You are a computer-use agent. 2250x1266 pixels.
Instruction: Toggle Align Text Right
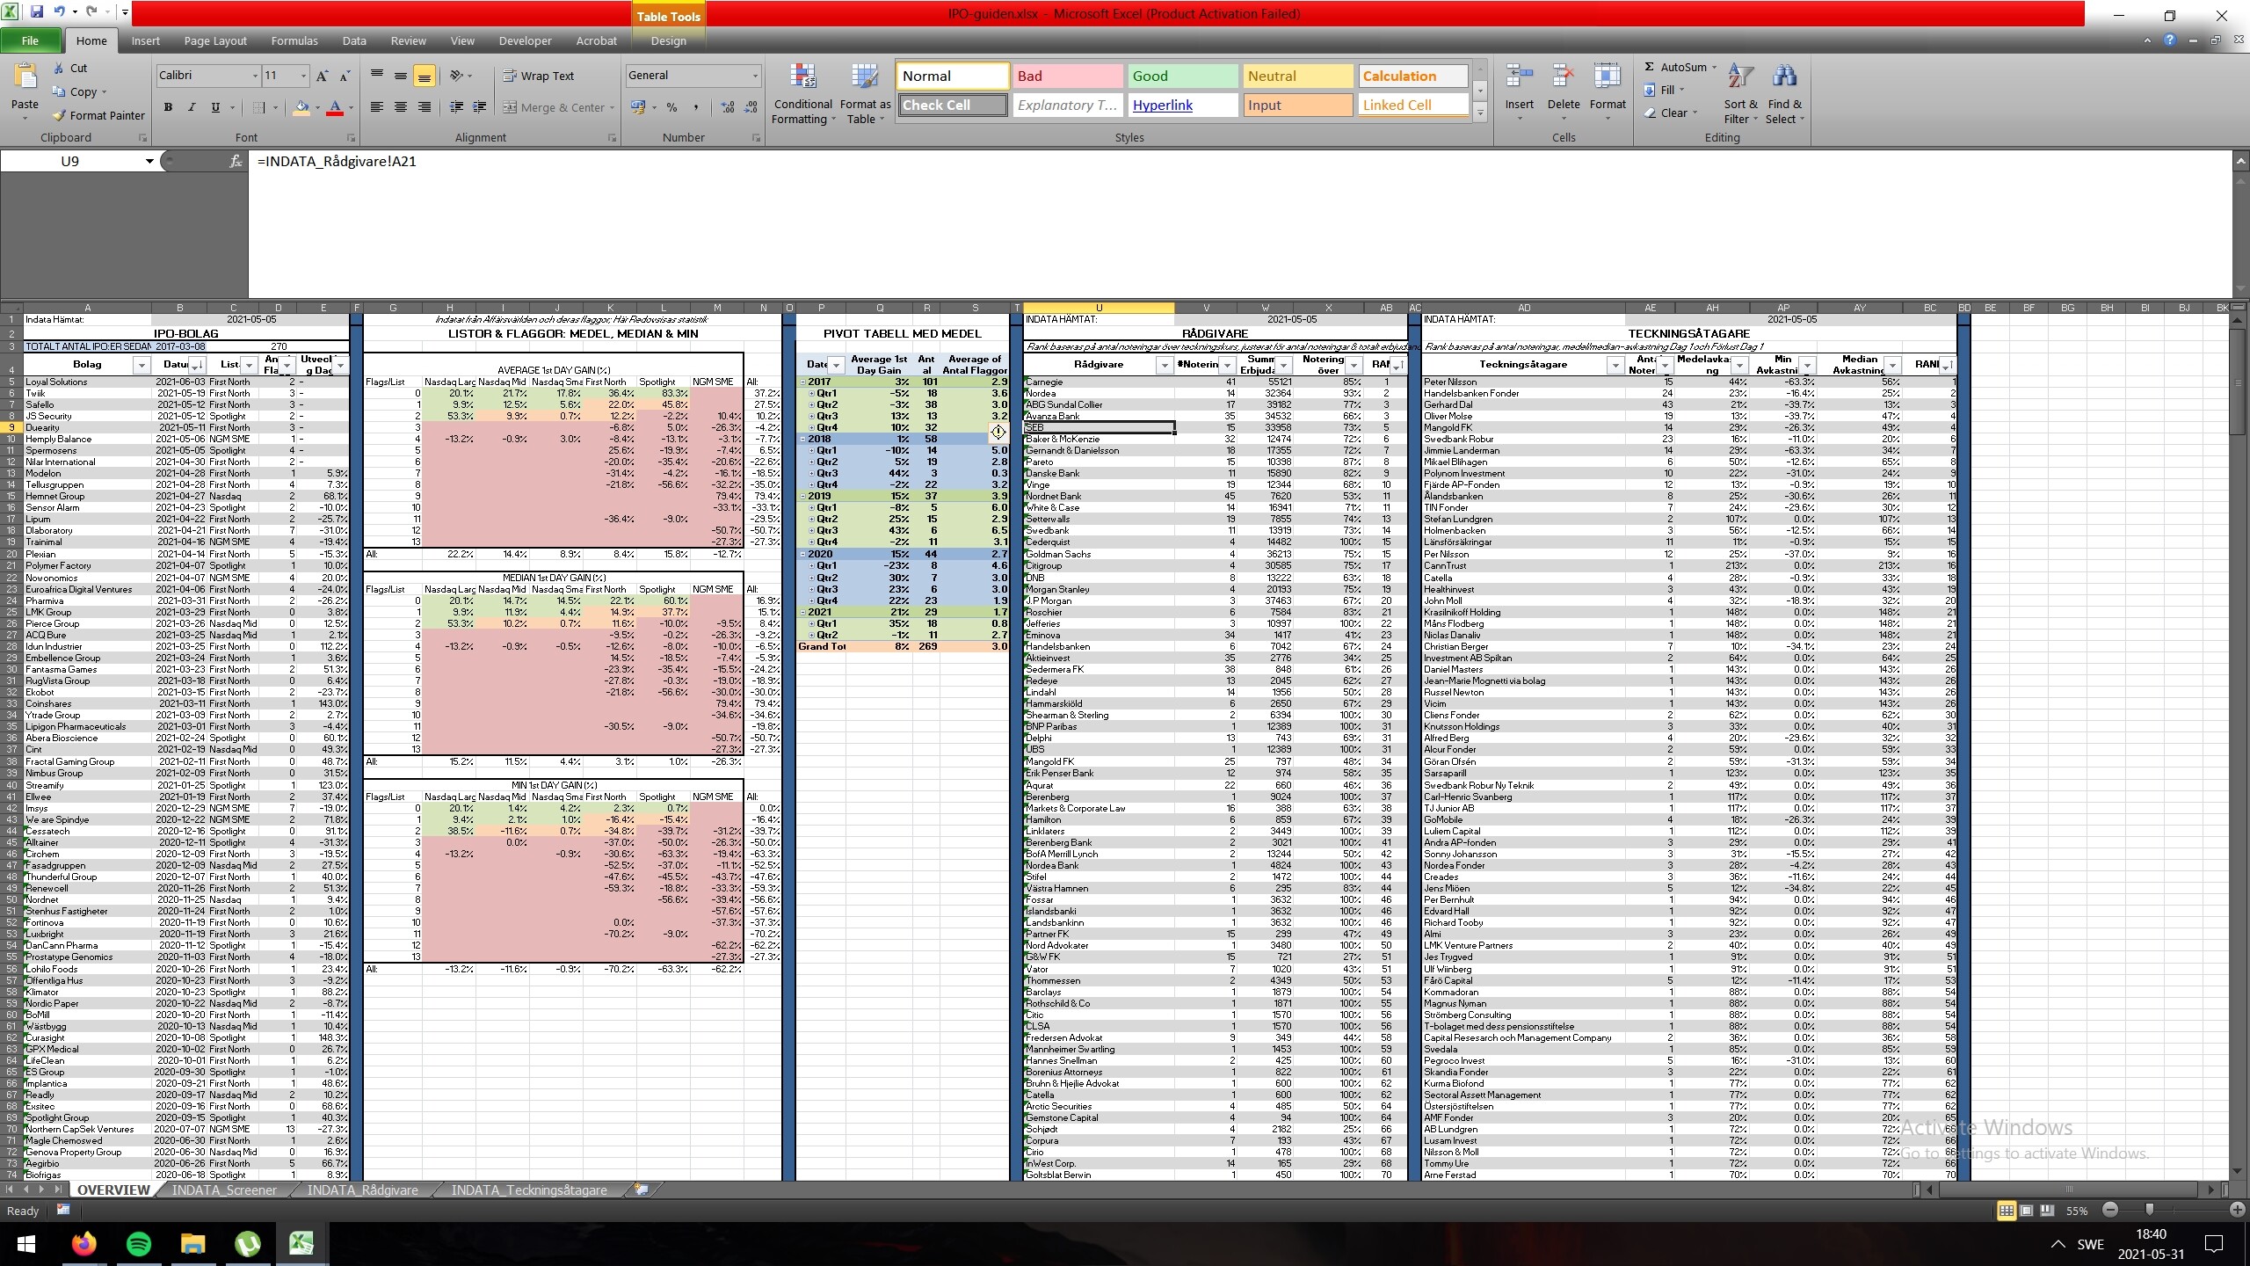[425, 107]
